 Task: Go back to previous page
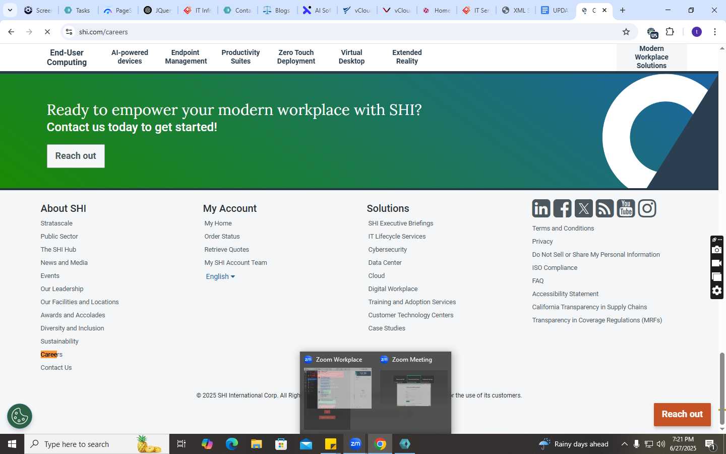[11, 32]
